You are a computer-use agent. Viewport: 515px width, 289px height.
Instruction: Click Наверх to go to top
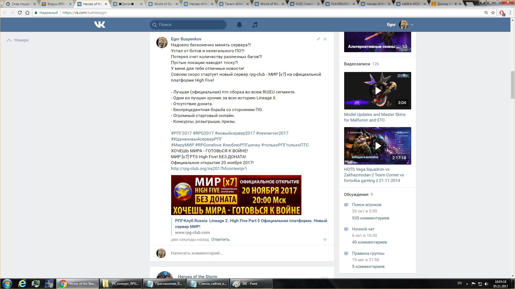18,40
